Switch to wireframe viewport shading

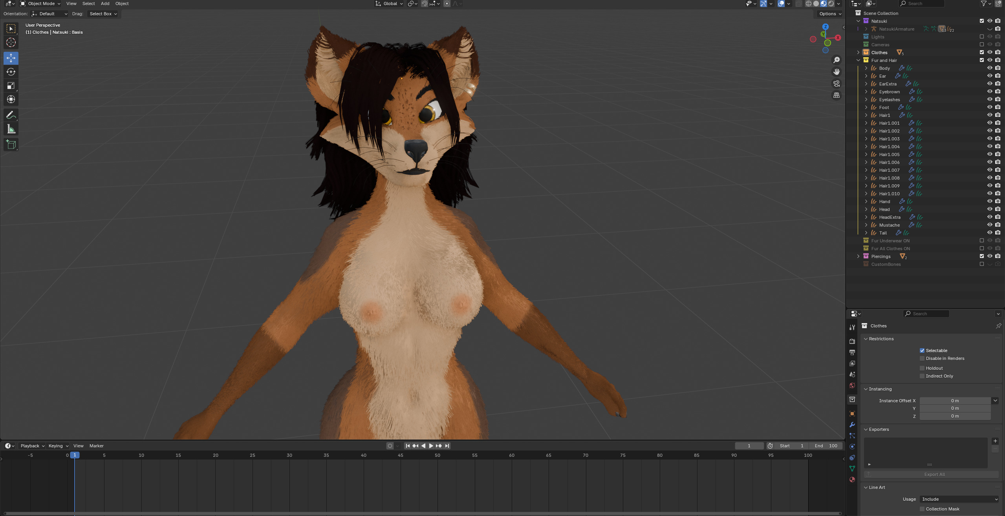(x=809, y=4)
